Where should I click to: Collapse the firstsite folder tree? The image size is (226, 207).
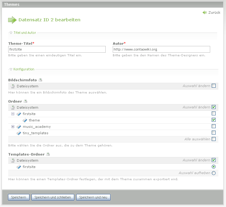tap(13, 114)
